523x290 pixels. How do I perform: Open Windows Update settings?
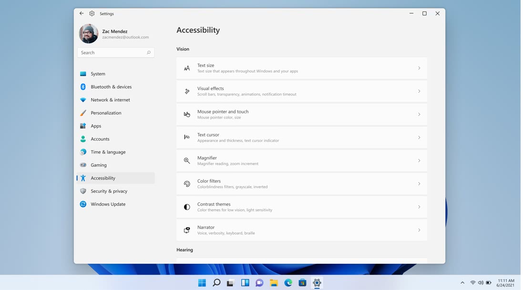pyautogui.click(x=116, y=204)
